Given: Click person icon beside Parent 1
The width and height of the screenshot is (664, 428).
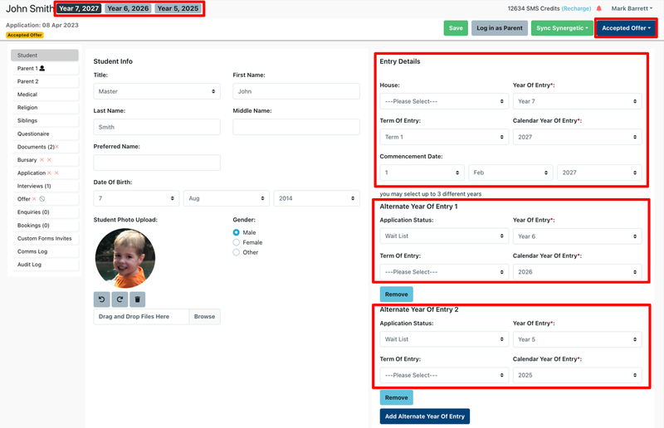Looking at the screenshot, I should (x=42, y=69).
